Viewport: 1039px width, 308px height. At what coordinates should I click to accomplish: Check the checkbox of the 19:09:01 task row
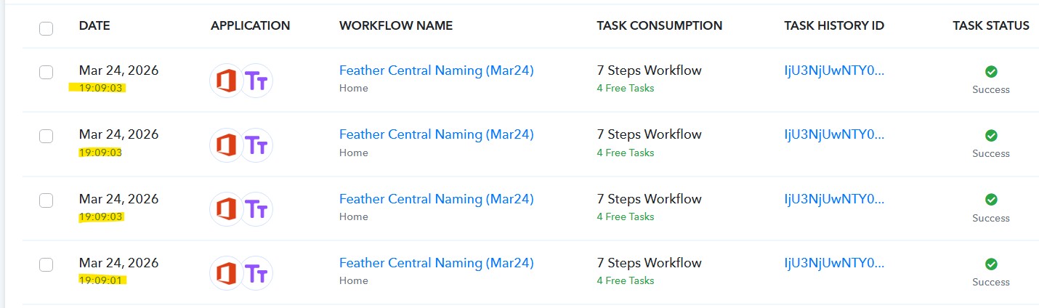coord(47,264)
